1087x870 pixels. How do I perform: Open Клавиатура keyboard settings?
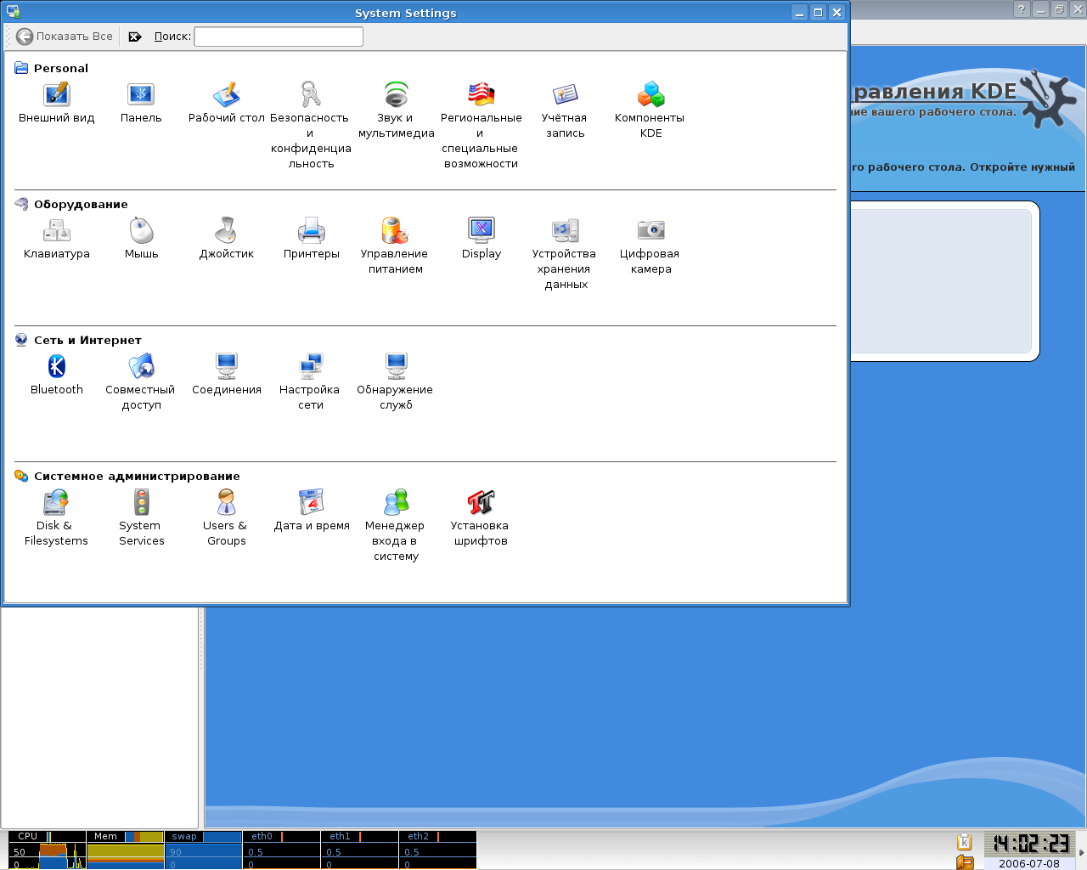click(x=56, y=240)
